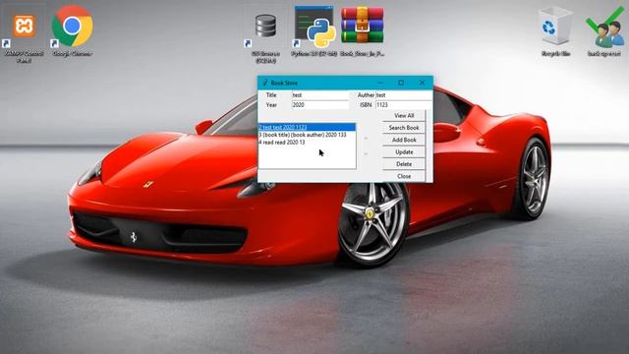Click the scrollbar up arrow beside the list
Screen dimensions: 629x354
366,139
